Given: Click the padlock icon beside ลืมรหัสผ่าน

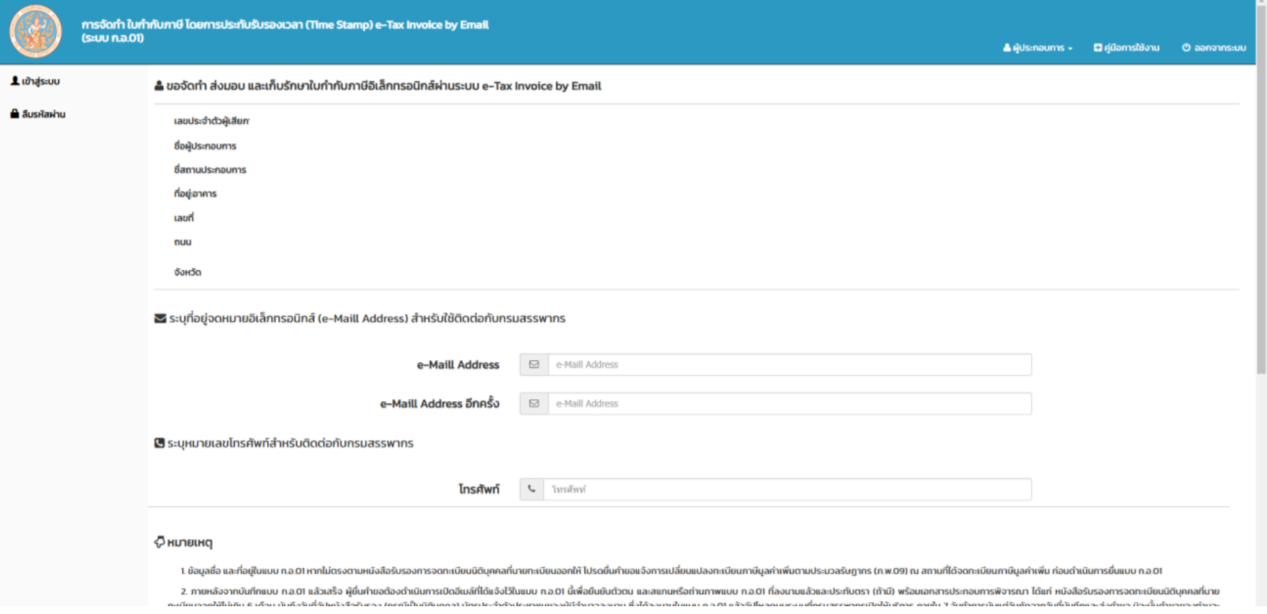Looking at the screenshot, I should (14, 113).
